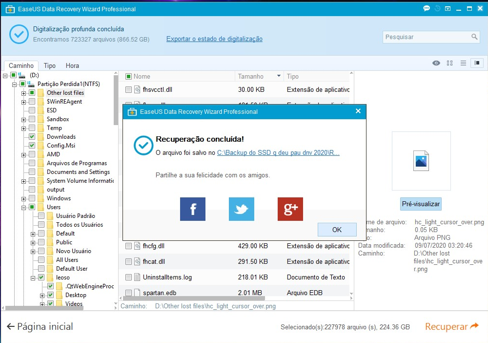The height and width of the screenshot is (343, 488).
Task: Click the fhcat.dll file icon
Action: pos(137,262)
